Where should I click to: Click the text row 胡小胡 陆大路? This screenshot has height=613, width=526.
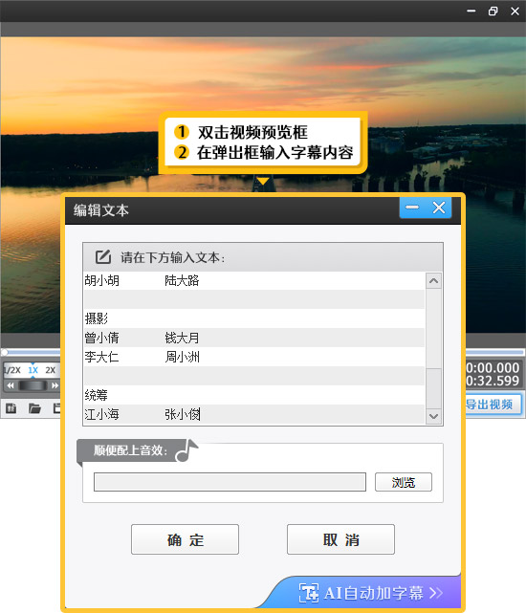click(x=254, y=280)
